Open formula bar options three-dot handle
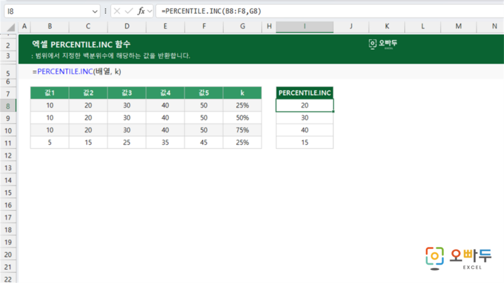The width and height of the screenshot is (504, 283). tap(105, 11)
